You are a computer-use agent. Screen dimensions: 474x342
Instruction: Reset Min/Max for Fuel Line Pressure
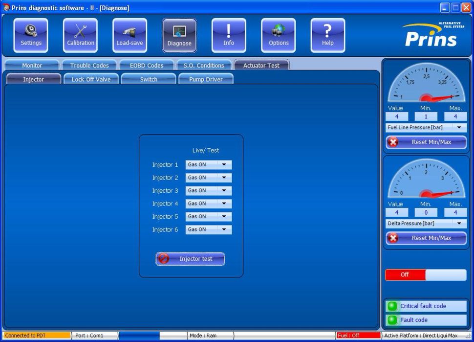pyautogui.click(x=426, y=142)
